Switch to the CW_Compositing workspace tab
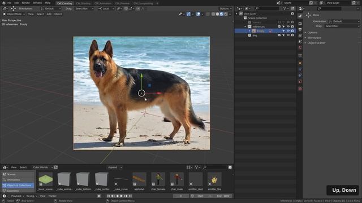362x203 pixels. tap(143, 3)
